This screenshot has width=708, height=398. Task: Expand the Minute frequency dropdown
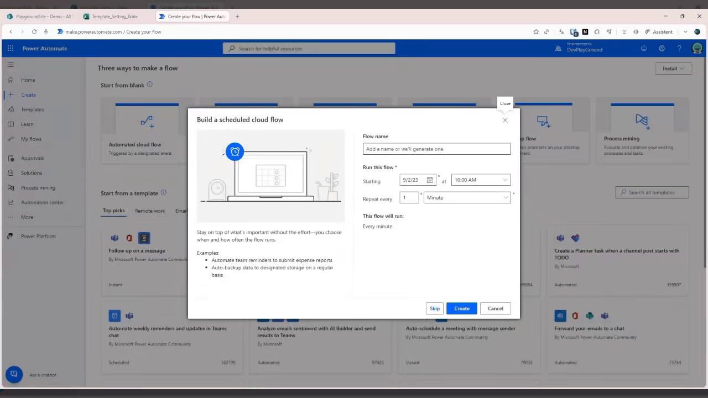pos(467,197)
